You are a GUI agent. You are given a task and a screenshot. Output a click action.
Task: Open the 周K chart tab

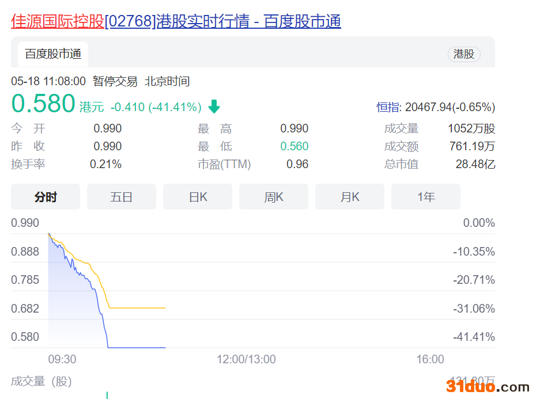[x=274, y=197]
